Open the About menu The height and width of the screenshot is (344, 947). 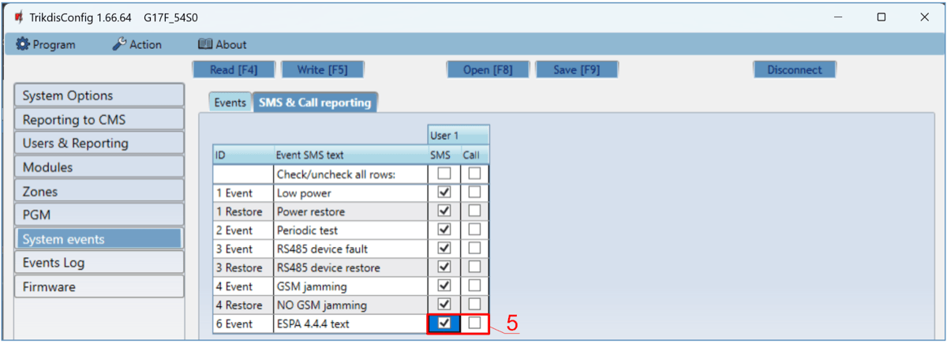pos(222,44)
